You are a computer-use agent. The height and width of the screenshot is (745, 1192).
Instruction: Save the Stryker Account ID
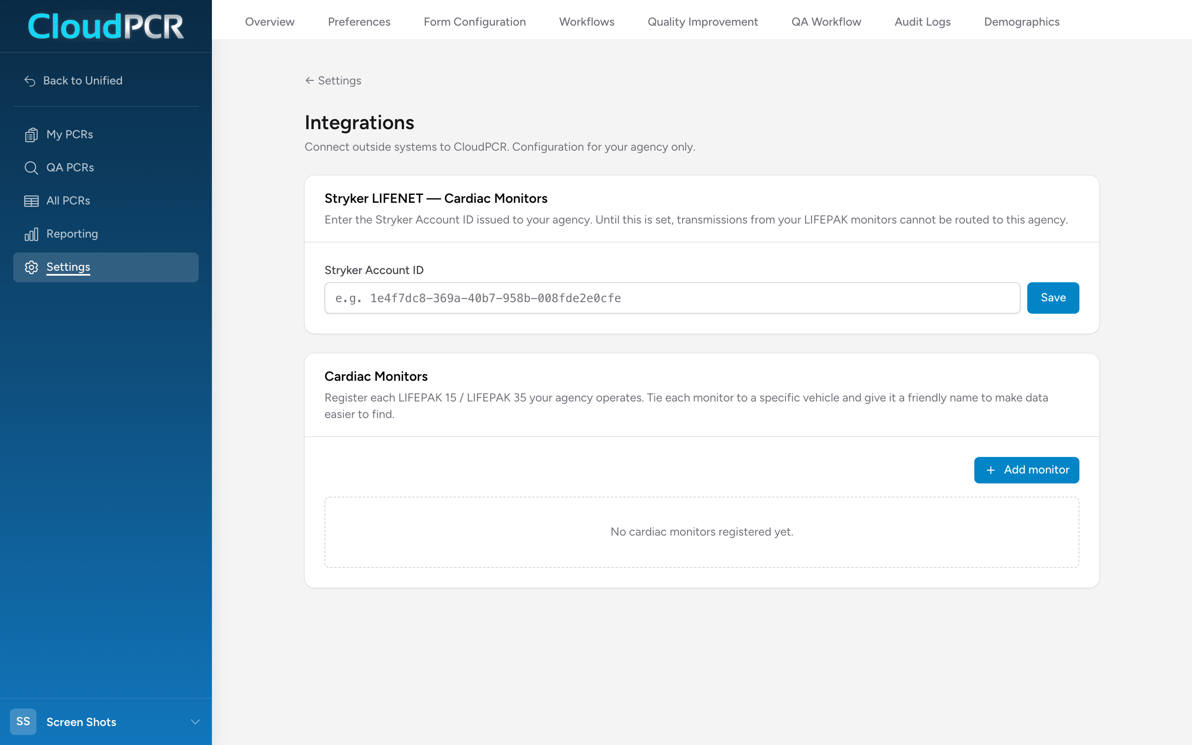point(1053,298)
